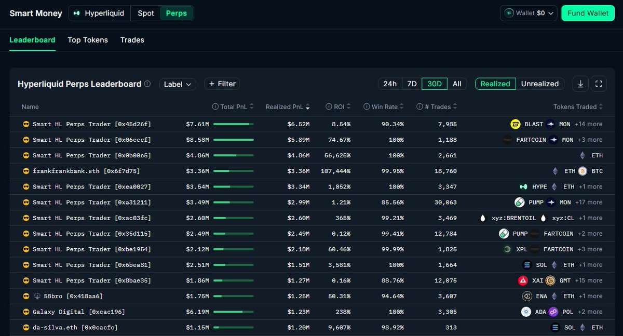Click the Name column header
Viewport: 623px width, 336px height.
(x=30, y=106)
